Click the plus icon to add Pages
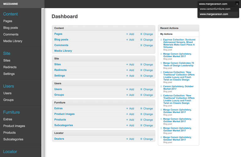This screenshot has height=157, width=241. (x=127, y=34)
